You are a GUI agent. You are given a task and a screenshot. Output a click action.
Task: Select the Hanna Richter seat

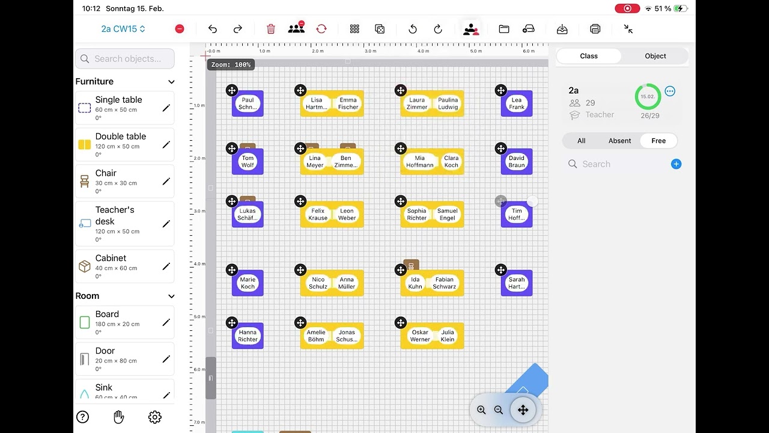(248, 336)
